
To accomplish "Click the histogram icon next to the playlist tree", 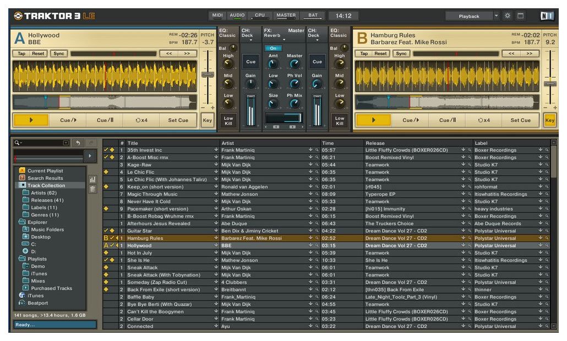I will coord(91,179).
